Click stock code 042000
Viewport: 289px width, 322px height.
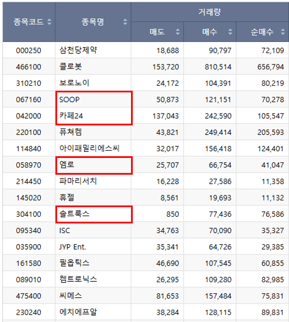(x=29, y=116)
